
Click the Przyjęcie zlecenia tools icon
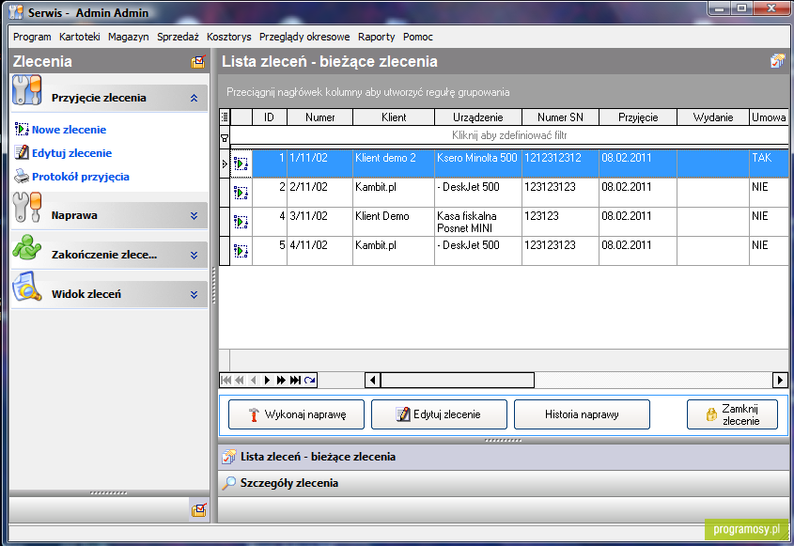click(27, 90)
